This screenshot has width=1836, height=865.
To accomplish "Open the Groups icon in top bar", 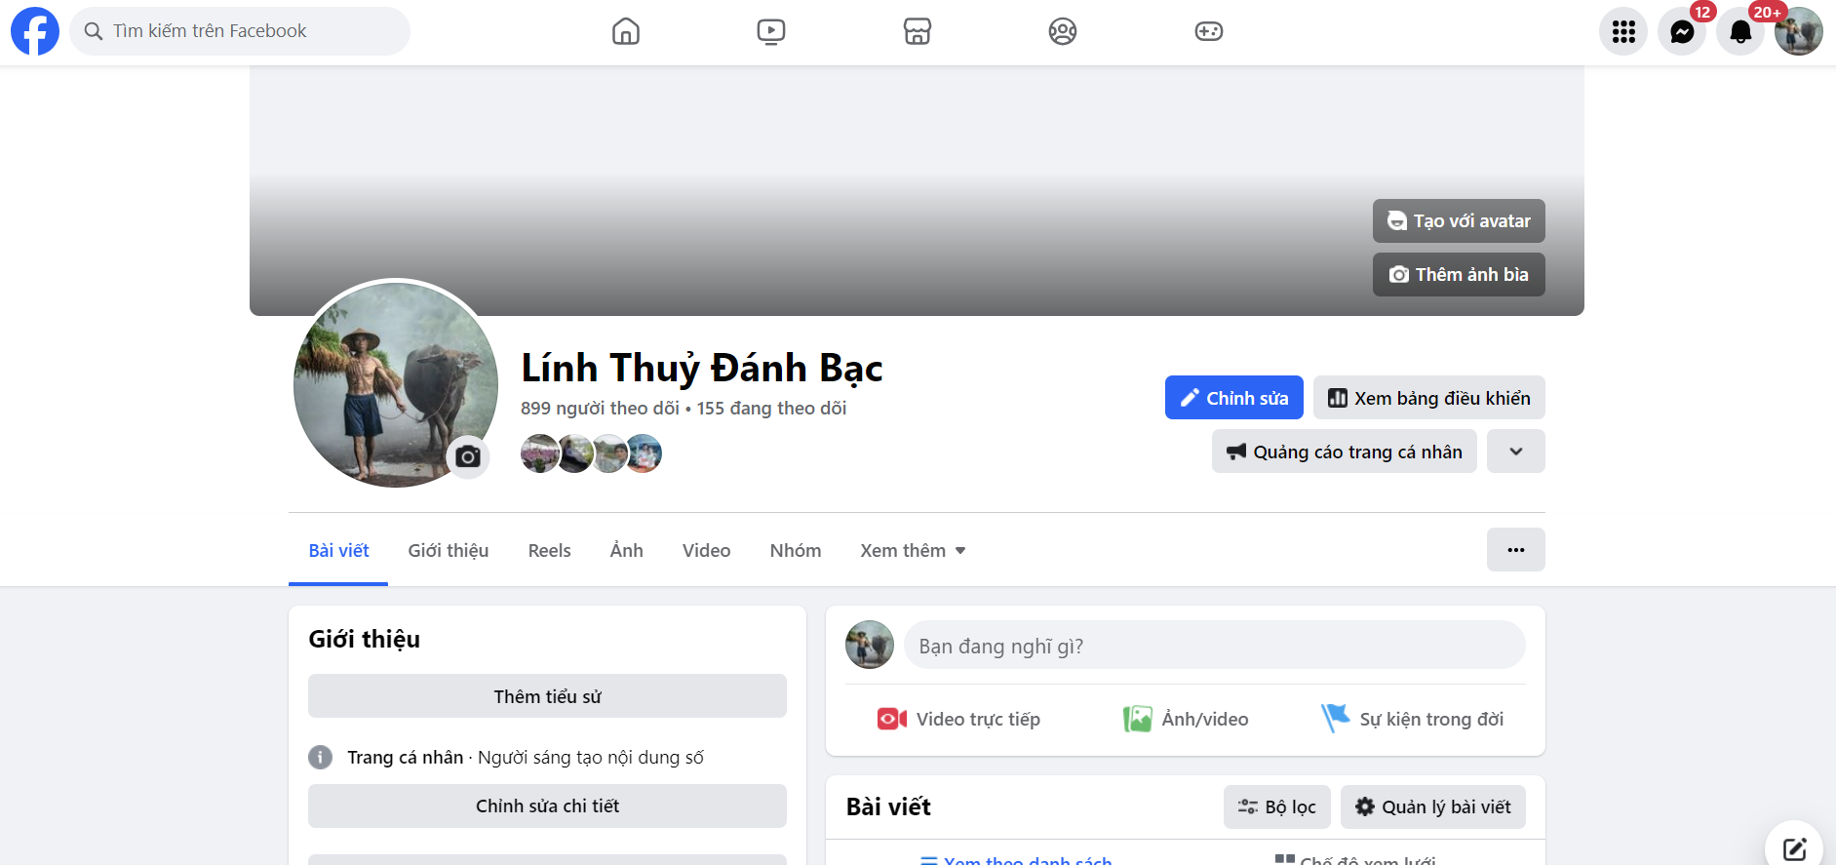I will (1063, 31).
